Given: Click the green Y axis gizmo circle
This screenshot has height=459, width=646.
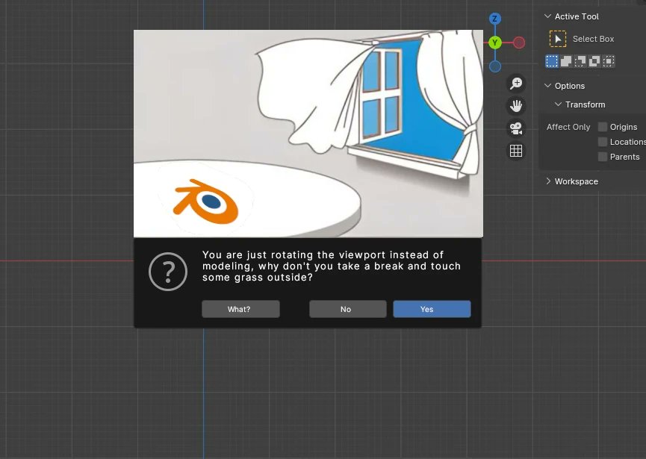Looking at the screenshot, I should tap(495, 43).
